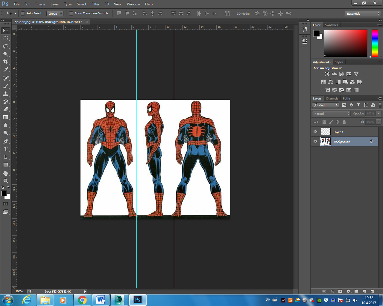
Task: Select the Path Selection tool
Action: 6,157
